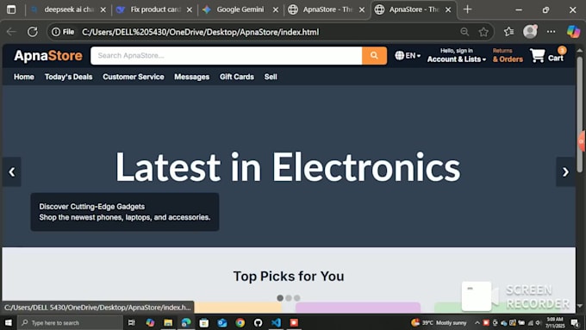
Task: Open the browser profile avatar
Action: 530,32
